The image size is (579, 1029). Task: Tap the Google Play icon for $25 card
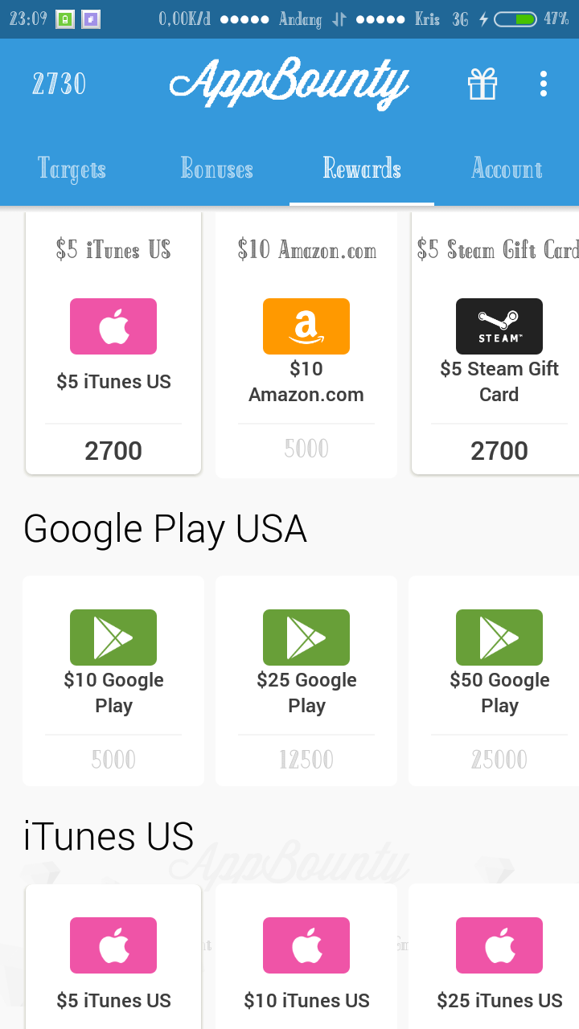[306, 637]
